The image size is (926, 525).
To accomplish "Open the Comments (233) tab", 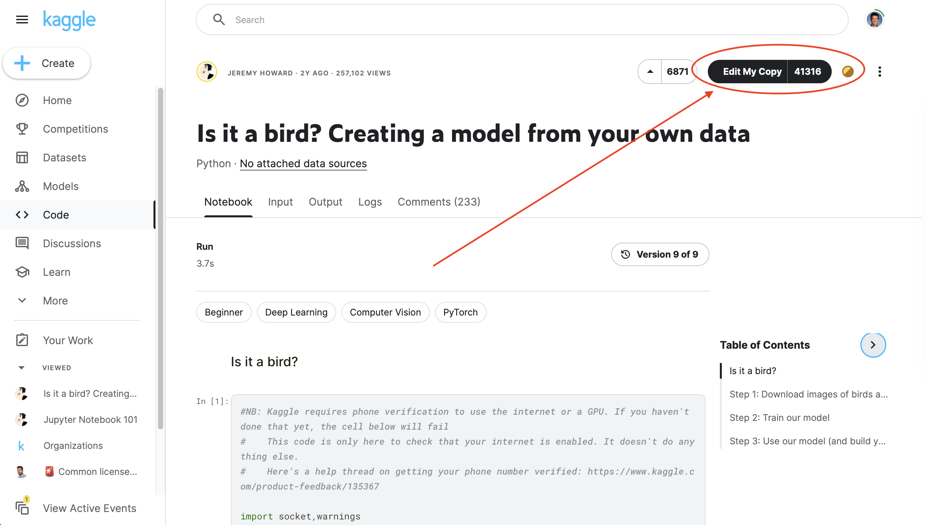I will pyautogui.click(x=439, y=202).
